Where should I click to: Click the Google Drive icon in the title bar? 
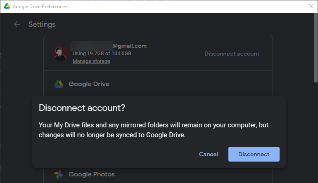click(x=7, y=7)
